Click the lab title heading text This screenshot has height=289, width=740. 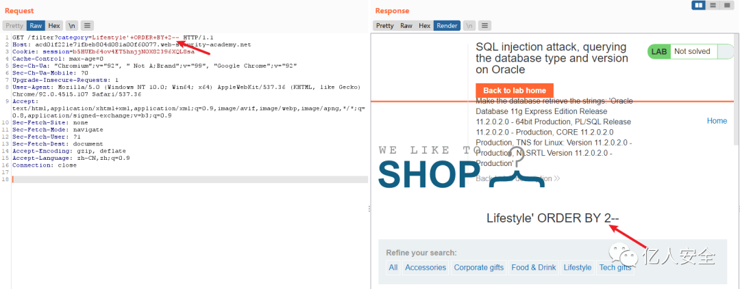(x=552, y=58)
